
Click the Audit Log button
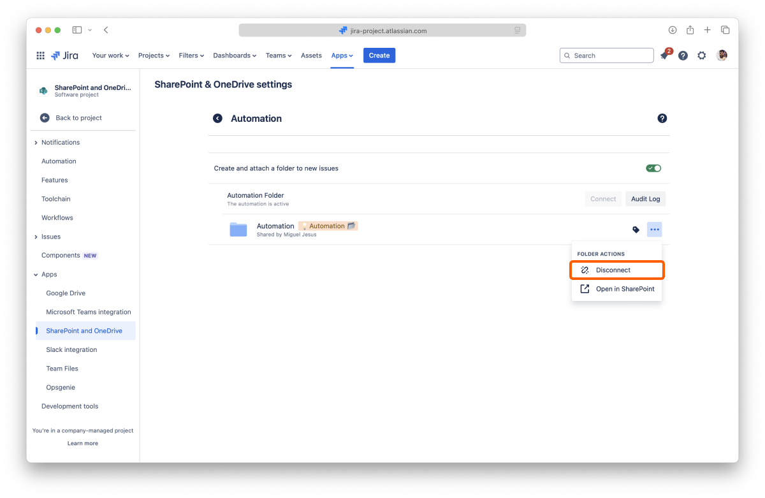(x=645, y=199)
